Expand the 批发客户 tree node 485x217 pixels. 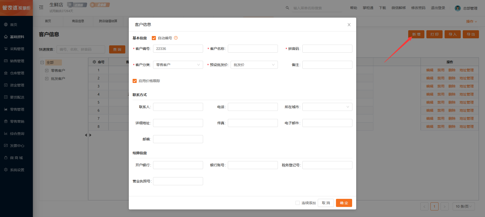click(x=47, y=79)
